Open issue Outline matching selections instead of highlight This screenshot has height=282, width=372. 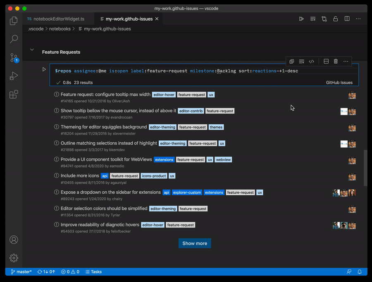[x=109, y=143]
